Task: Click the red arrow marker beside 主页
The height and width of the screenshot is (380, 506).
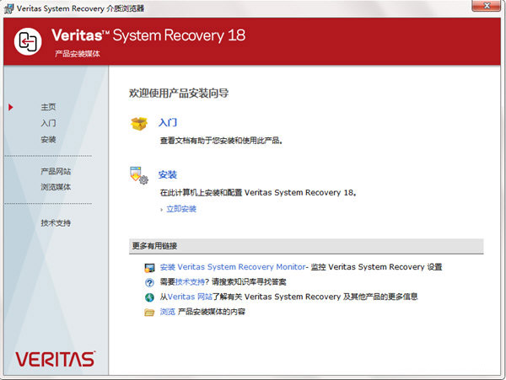Action: 11,107
